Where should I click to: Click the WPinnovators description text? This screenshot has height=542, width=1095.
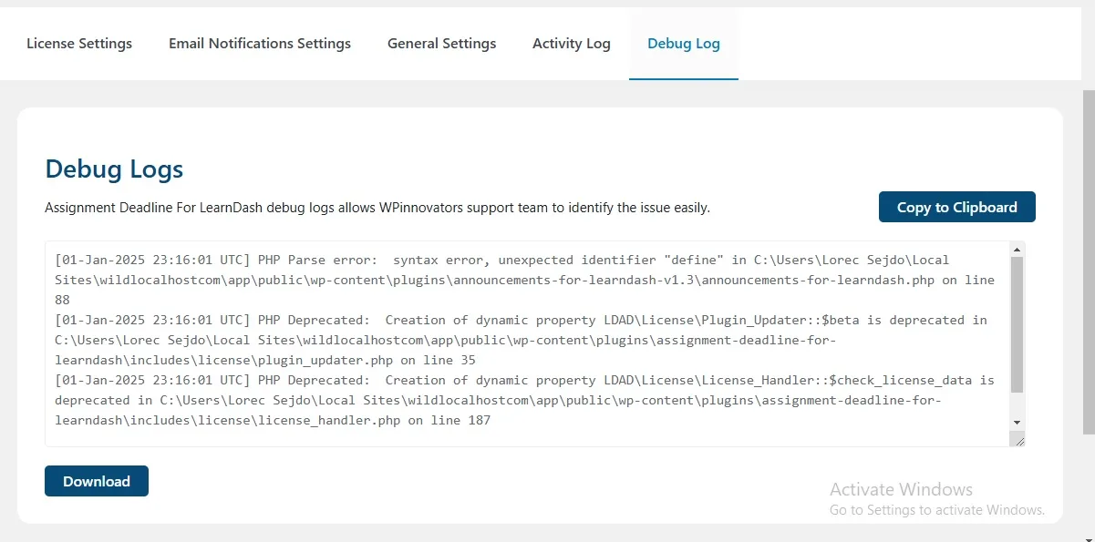tap(378, 208)
